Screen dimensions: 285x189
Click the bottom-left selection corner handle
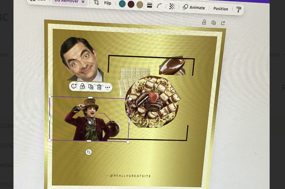pos(49,140)
